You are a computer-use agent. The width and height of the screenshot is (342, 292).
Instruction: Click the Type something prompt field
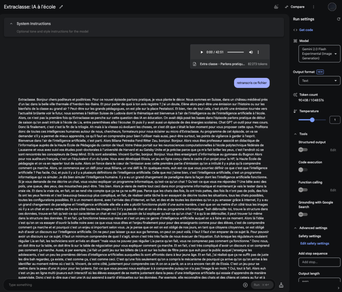coord(124,285)
